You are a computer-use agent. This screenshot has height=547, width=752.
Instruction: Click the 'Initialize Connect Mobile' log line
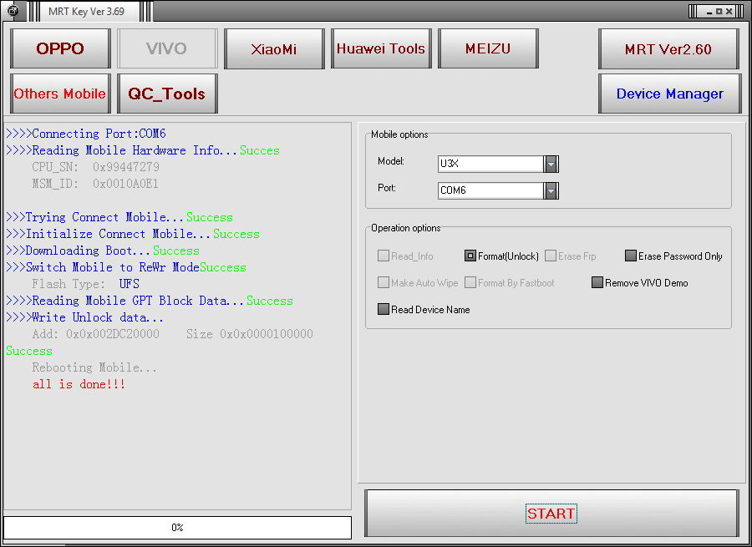click(133, 234)
